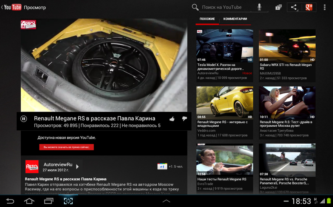This screenshot has height=207, width=333.
Task: Switch to the Похожие tab
Action: click(207, 19)
